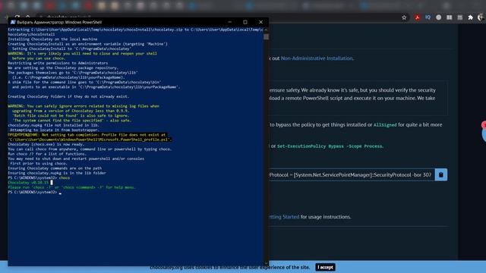The height and width of the screenshot is (273, 486).
Task: Click the 'Run choco /? for a list' line
Action: [47, 154]
